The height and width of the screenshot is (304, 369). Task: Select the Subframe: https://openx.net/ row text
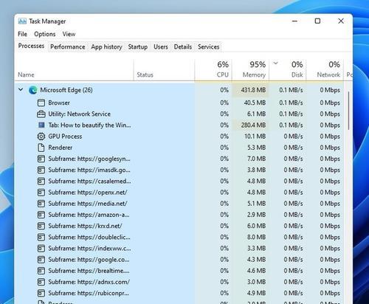pos(88,193)
